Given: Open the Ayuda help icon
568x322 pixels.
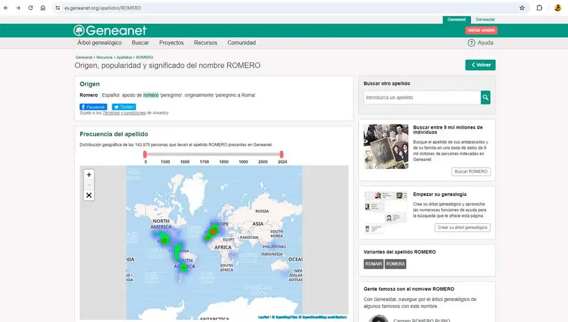Looking at the screenshot, I should tap(471, 43).
